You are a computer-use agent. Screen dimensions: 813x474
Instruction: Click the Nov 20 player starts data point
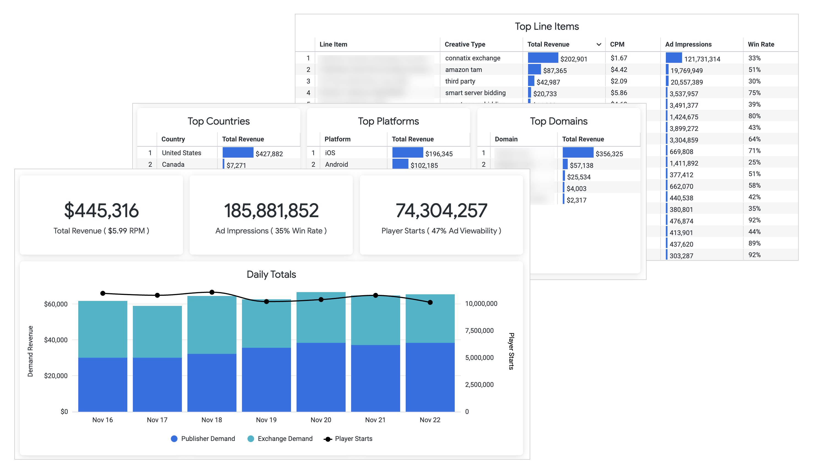[321, 300]
